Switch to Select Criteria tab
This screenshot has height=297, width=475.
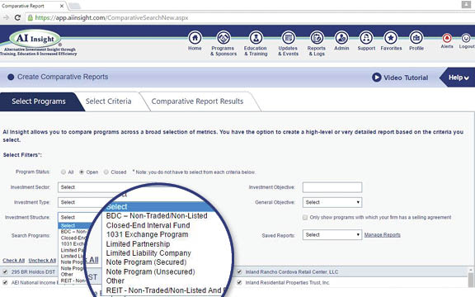[109, 101]
